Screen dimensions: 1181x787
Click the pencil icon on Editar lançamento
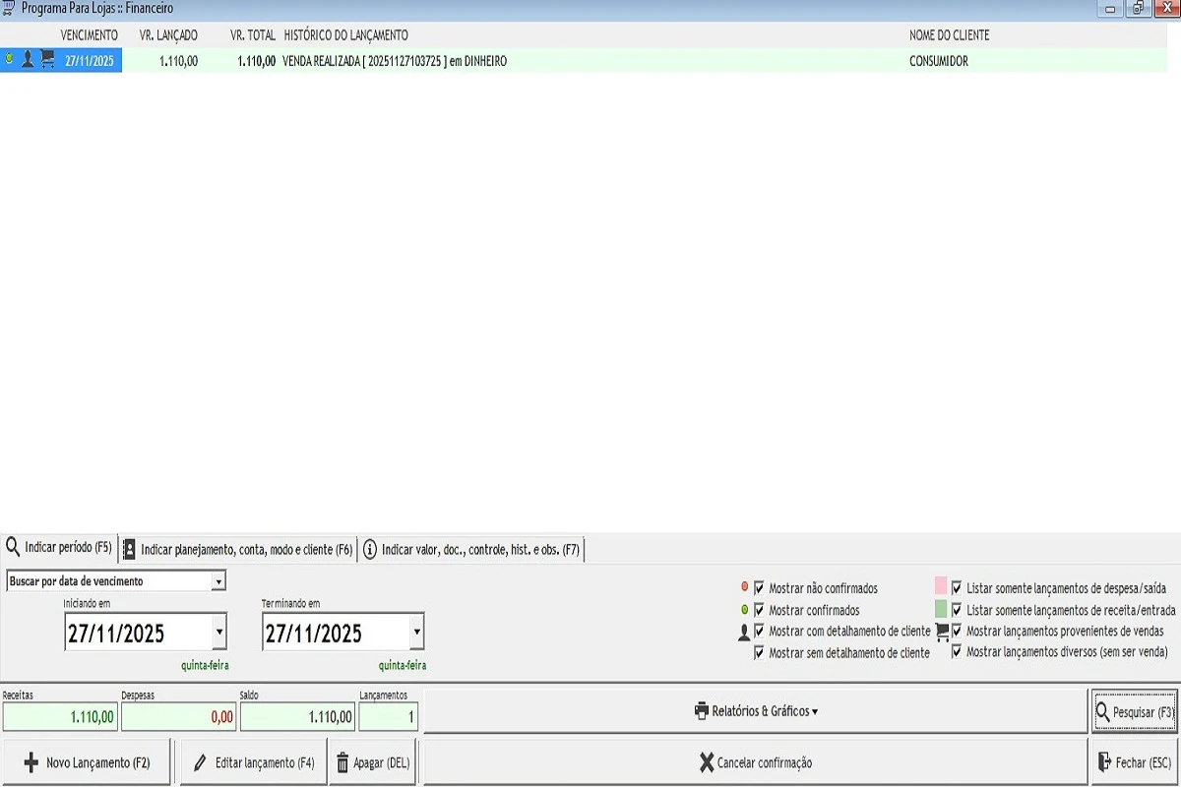(x=201, y=762)
